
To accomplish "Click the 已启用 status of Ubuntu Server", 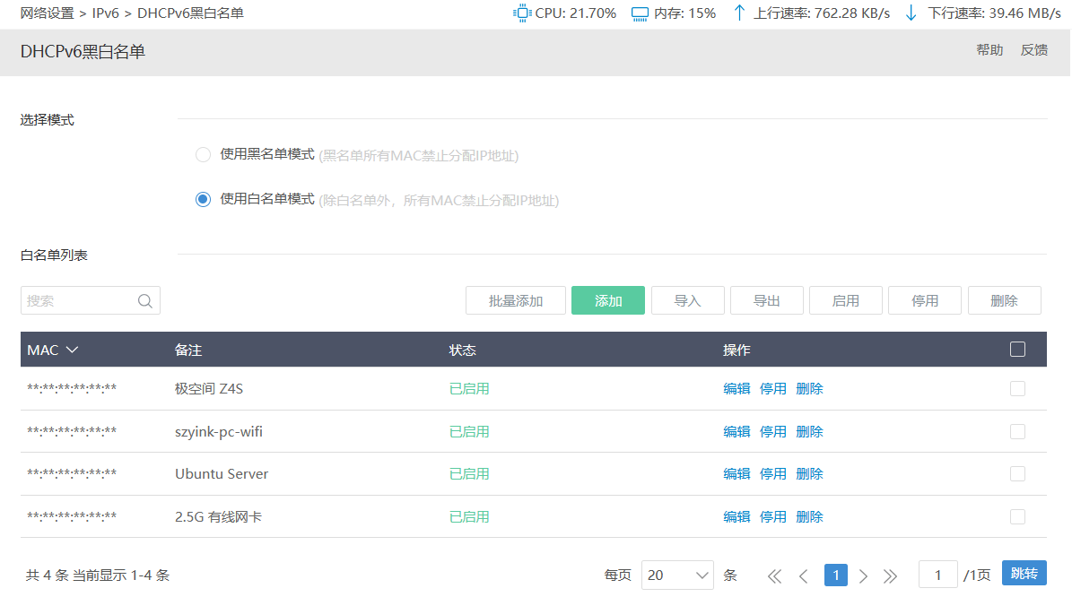I will click(469, 474).
